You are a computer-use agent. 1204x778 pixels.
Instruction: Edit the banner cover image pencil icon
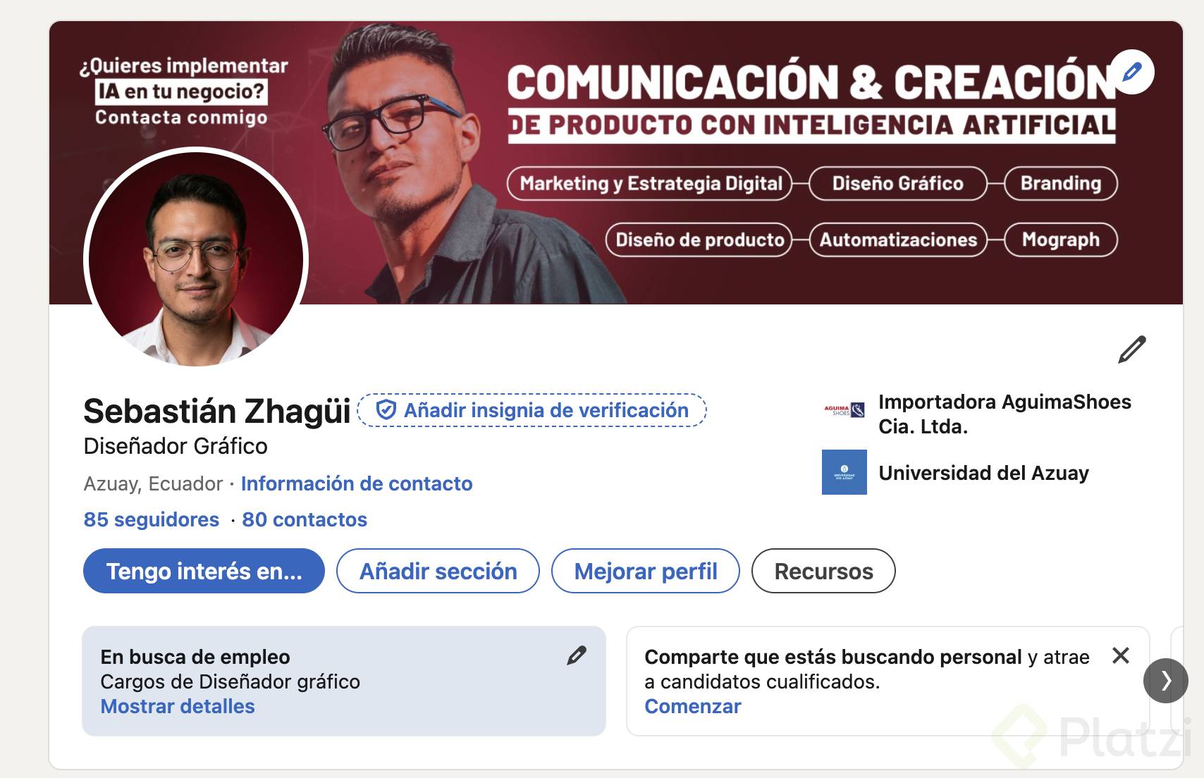(1131, 73)
